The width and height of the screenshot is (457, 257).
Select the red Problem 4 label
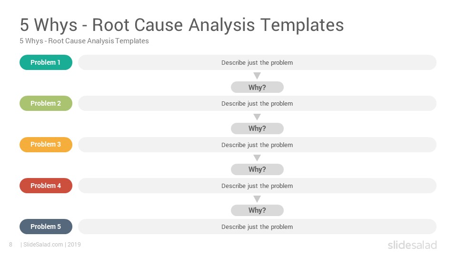pos(46,186)
